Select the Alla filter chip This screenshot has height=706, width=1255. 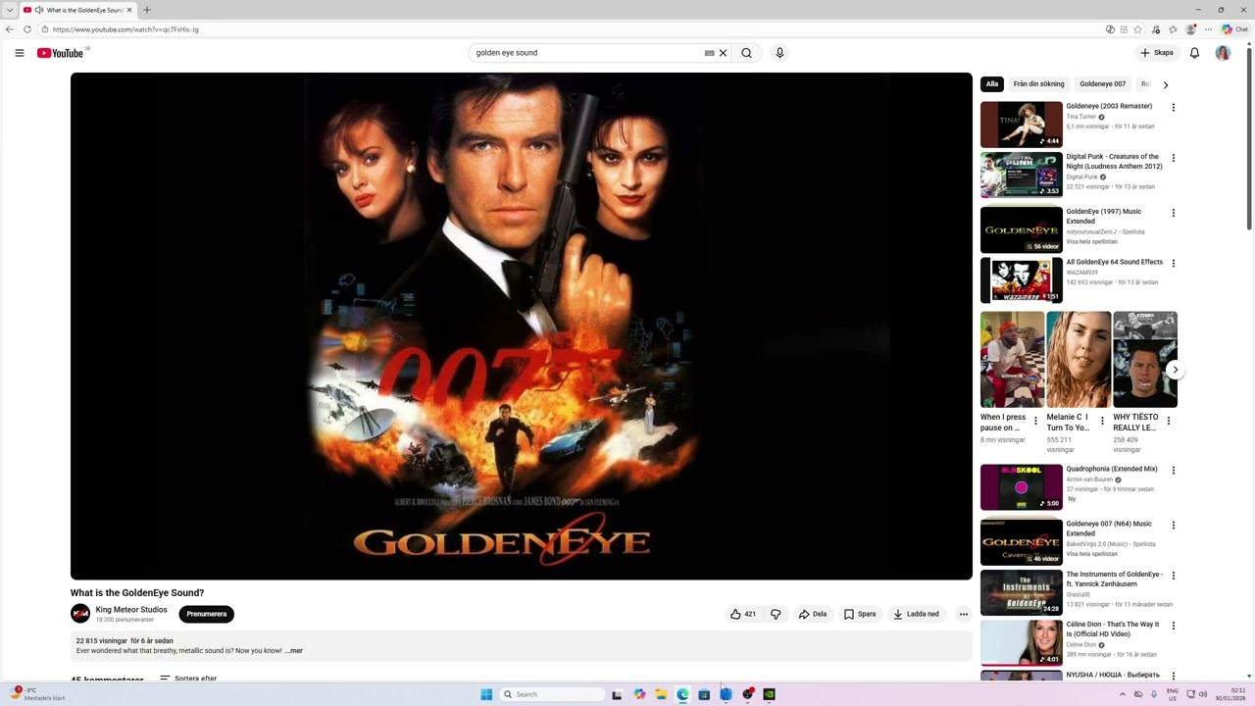(x=992, y=84)
